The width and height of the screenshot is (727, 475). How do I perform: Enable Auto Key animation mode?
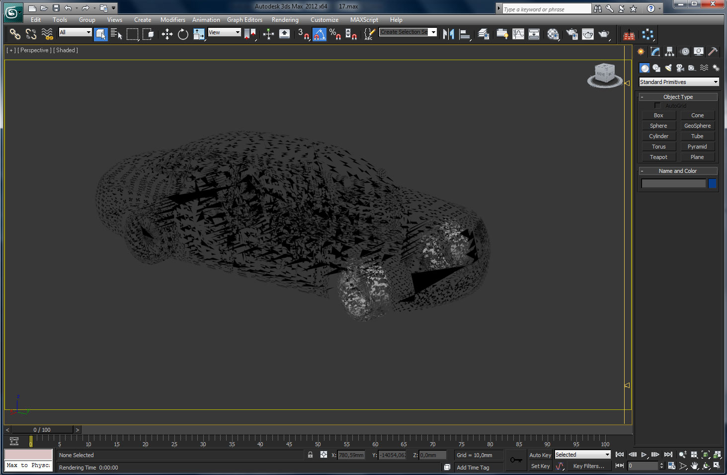540,455
